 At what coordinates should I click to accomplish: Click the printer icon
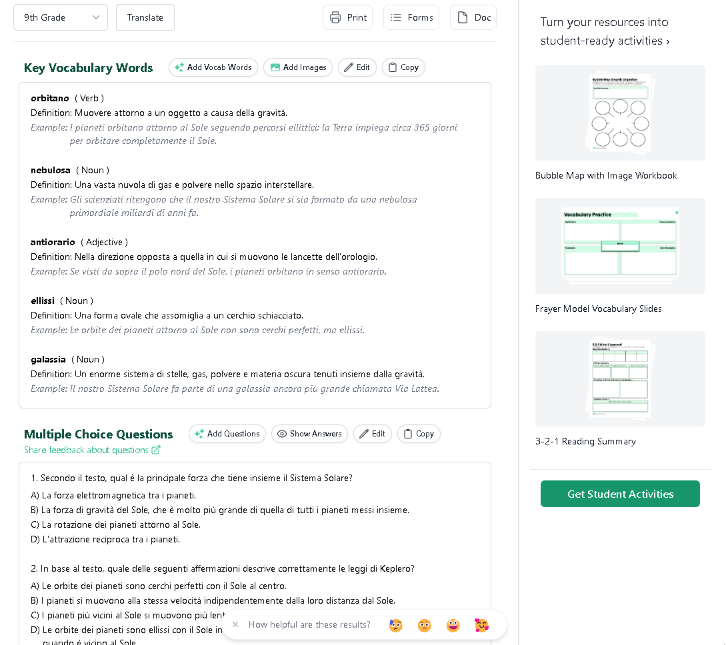335,17
